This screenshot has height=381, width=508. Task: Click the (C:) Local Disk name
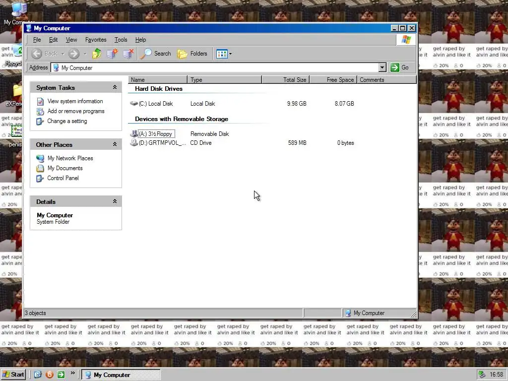156,104
